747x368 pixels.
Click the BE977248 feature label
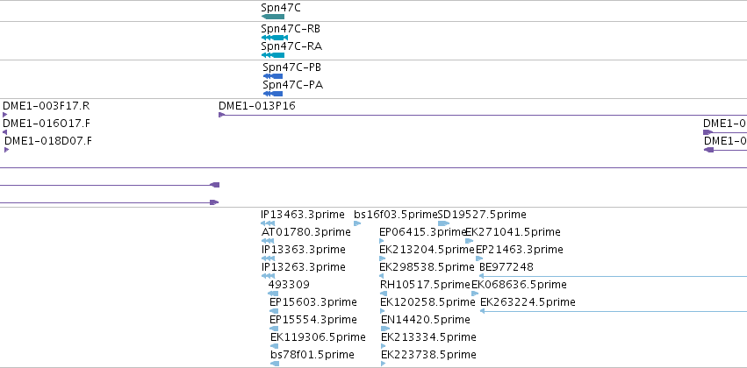point(506,267)
